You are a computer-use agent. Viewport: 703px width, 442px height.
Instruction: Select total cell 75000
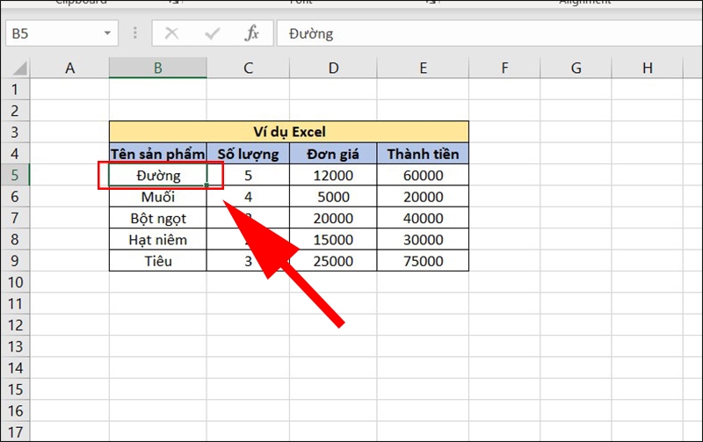pos(423,261)
